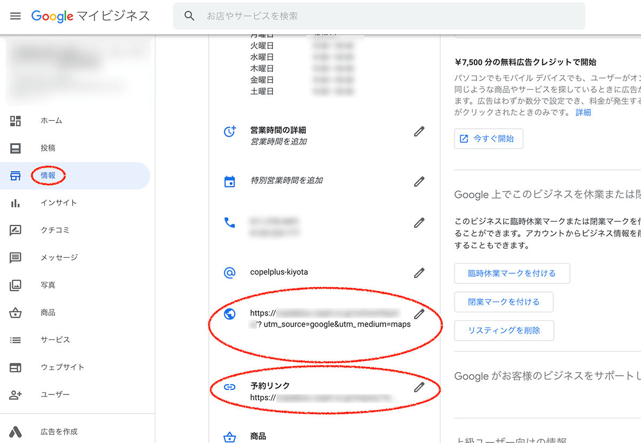The width and height of the screenshot is (641, 443).
Task: Click the メッセージ chat icon
Action: 15,258
